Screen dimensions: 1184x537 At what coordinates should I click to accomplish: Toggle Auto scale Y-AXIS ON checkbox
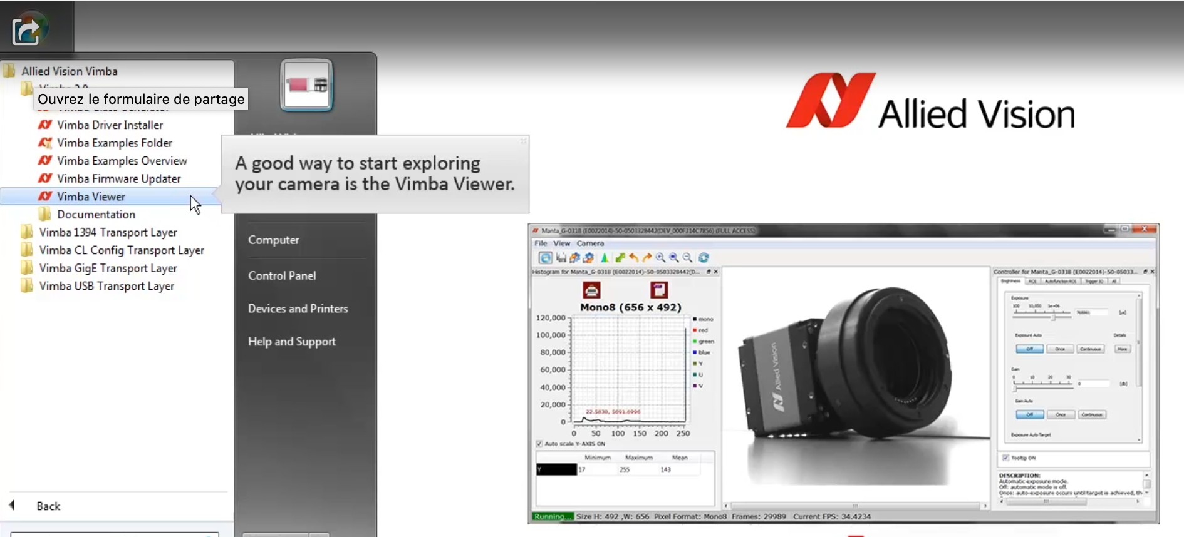[539, 444]
